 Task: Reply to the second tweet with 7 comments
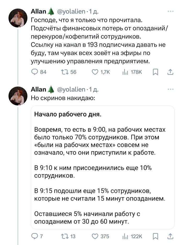(35, 236)
